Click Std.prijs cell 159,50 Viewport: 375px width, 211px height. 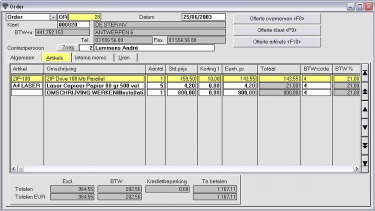point(181,78)
